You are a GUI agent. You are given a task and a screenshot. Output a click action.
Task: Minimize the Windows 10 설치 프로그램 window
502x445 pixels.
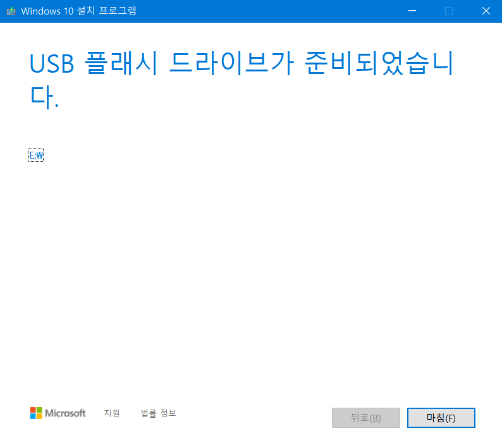412,11
